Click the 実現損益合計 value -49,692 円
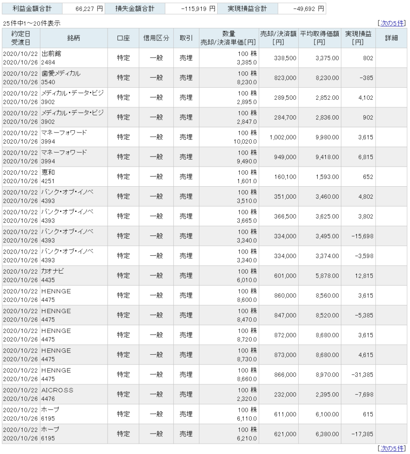Image resolution: width=410 pixels, height=454 pixels. [309, 8]
